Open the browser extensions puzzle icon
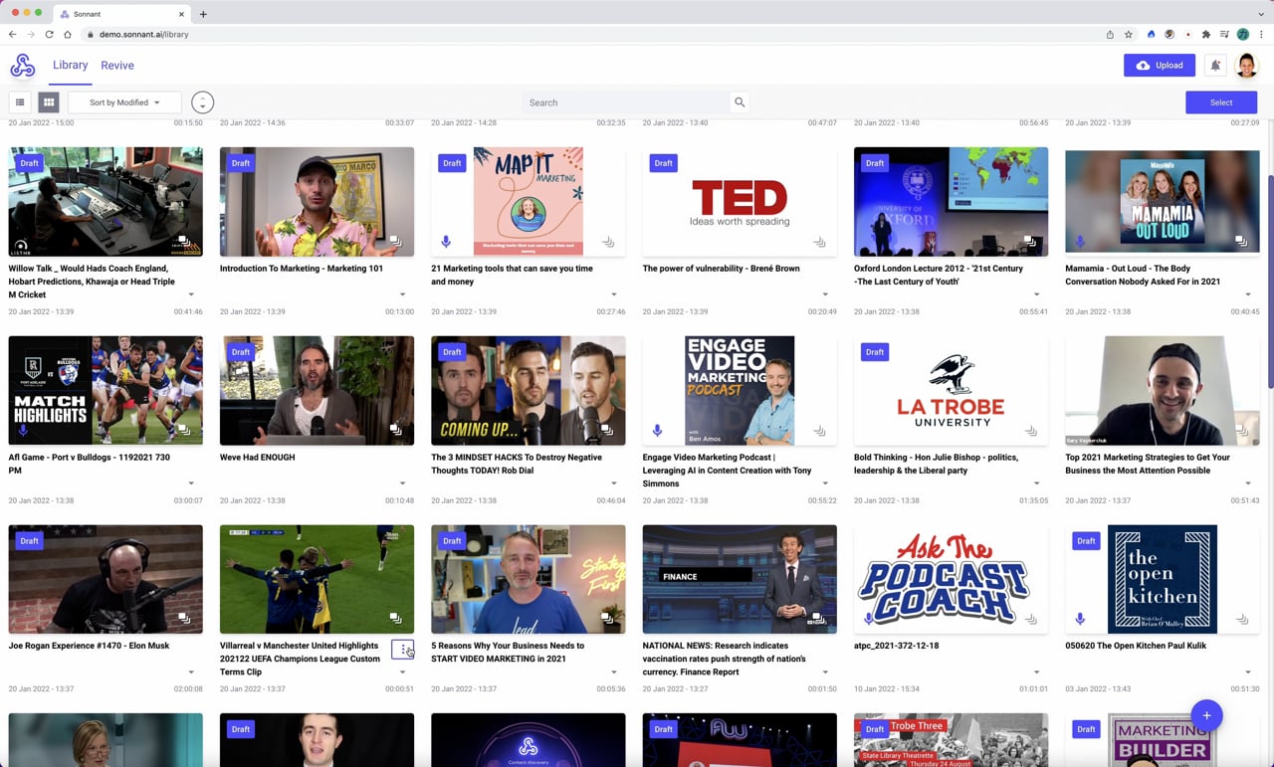The width and height of the screenshot is (1274, 767). pyautogui.click(x=1206, y=34)
